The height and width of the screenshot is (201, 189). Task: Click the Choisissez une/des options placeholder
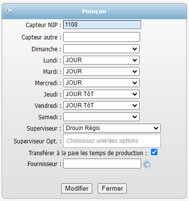point(102,141)
